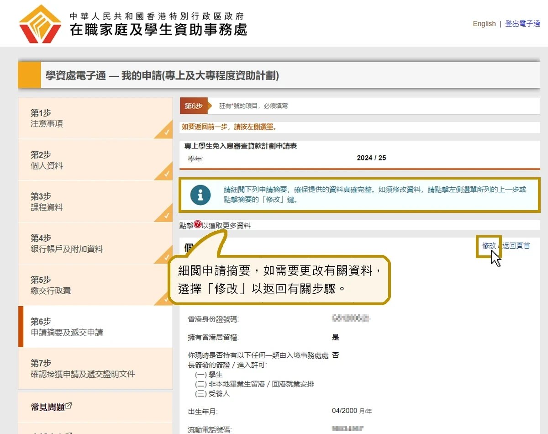Click the blue info icon in the notice box
Screen dimensions: 548x434
(200, 195)
